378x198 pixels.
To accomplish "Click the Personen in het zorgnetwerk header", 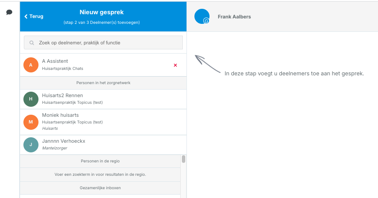I will 103,83.
